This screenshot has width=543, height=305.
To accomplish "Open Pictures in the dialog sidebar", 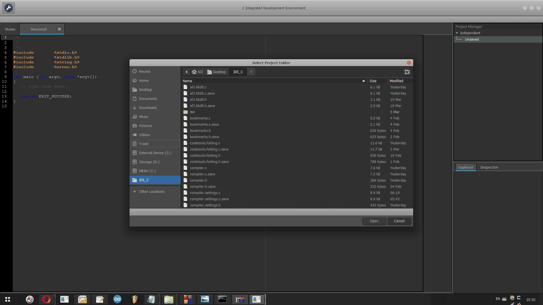I will tap(155, 126).
